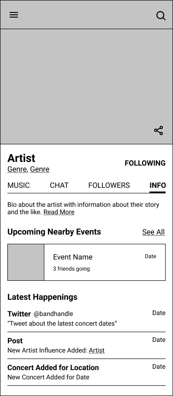The image size is (173, 396).
Task: See All upcoming nearby events
Action: pyautogui.click(x=153, y=232)
